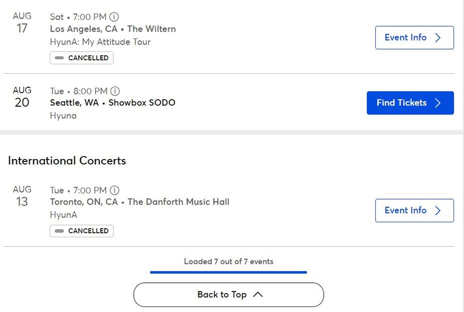464x312 pixels.
Task: Click the Loaded 7 out of 7 progress bar
Action: click(x=228, y=272)
